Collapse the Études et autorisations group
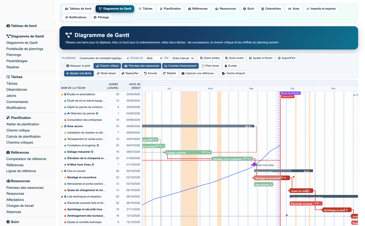This screenshot has width=365, height=226. click(65, 94)
